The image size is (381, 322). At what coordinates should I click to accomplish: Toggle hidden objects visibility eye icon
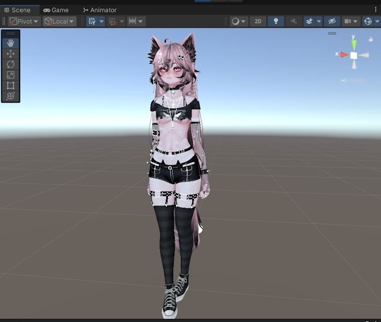[x=332, y=21]
